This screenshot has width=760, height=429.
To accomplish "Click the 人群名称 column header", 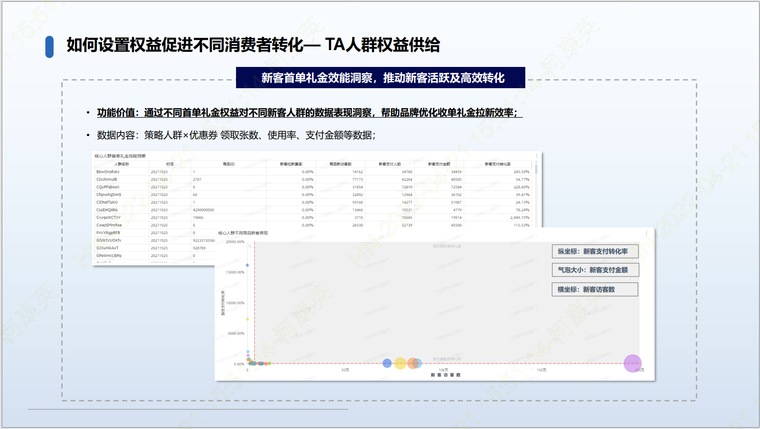I will (x=122, y=164).
